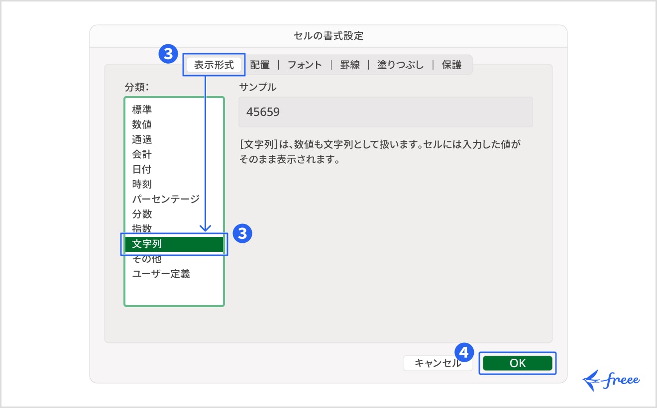657x408 pixels.
Task: Dismiss the dialog via キャンセル
Action: 438,363
